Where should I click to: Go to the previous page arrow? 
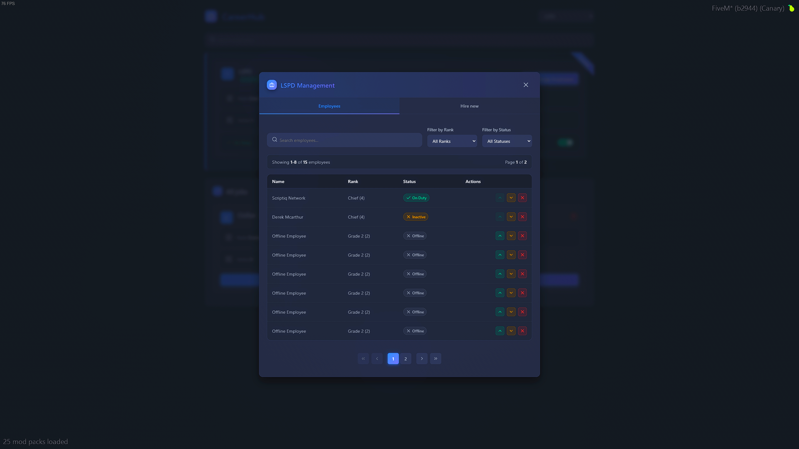point(377,359)
